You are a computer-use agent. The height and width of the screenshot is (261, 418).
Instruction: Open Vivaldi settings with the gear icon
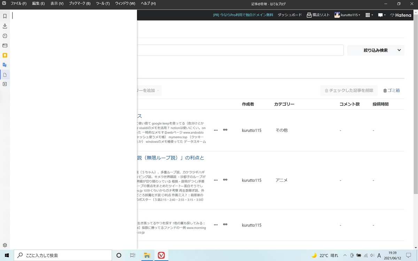(x=5, y=245)
